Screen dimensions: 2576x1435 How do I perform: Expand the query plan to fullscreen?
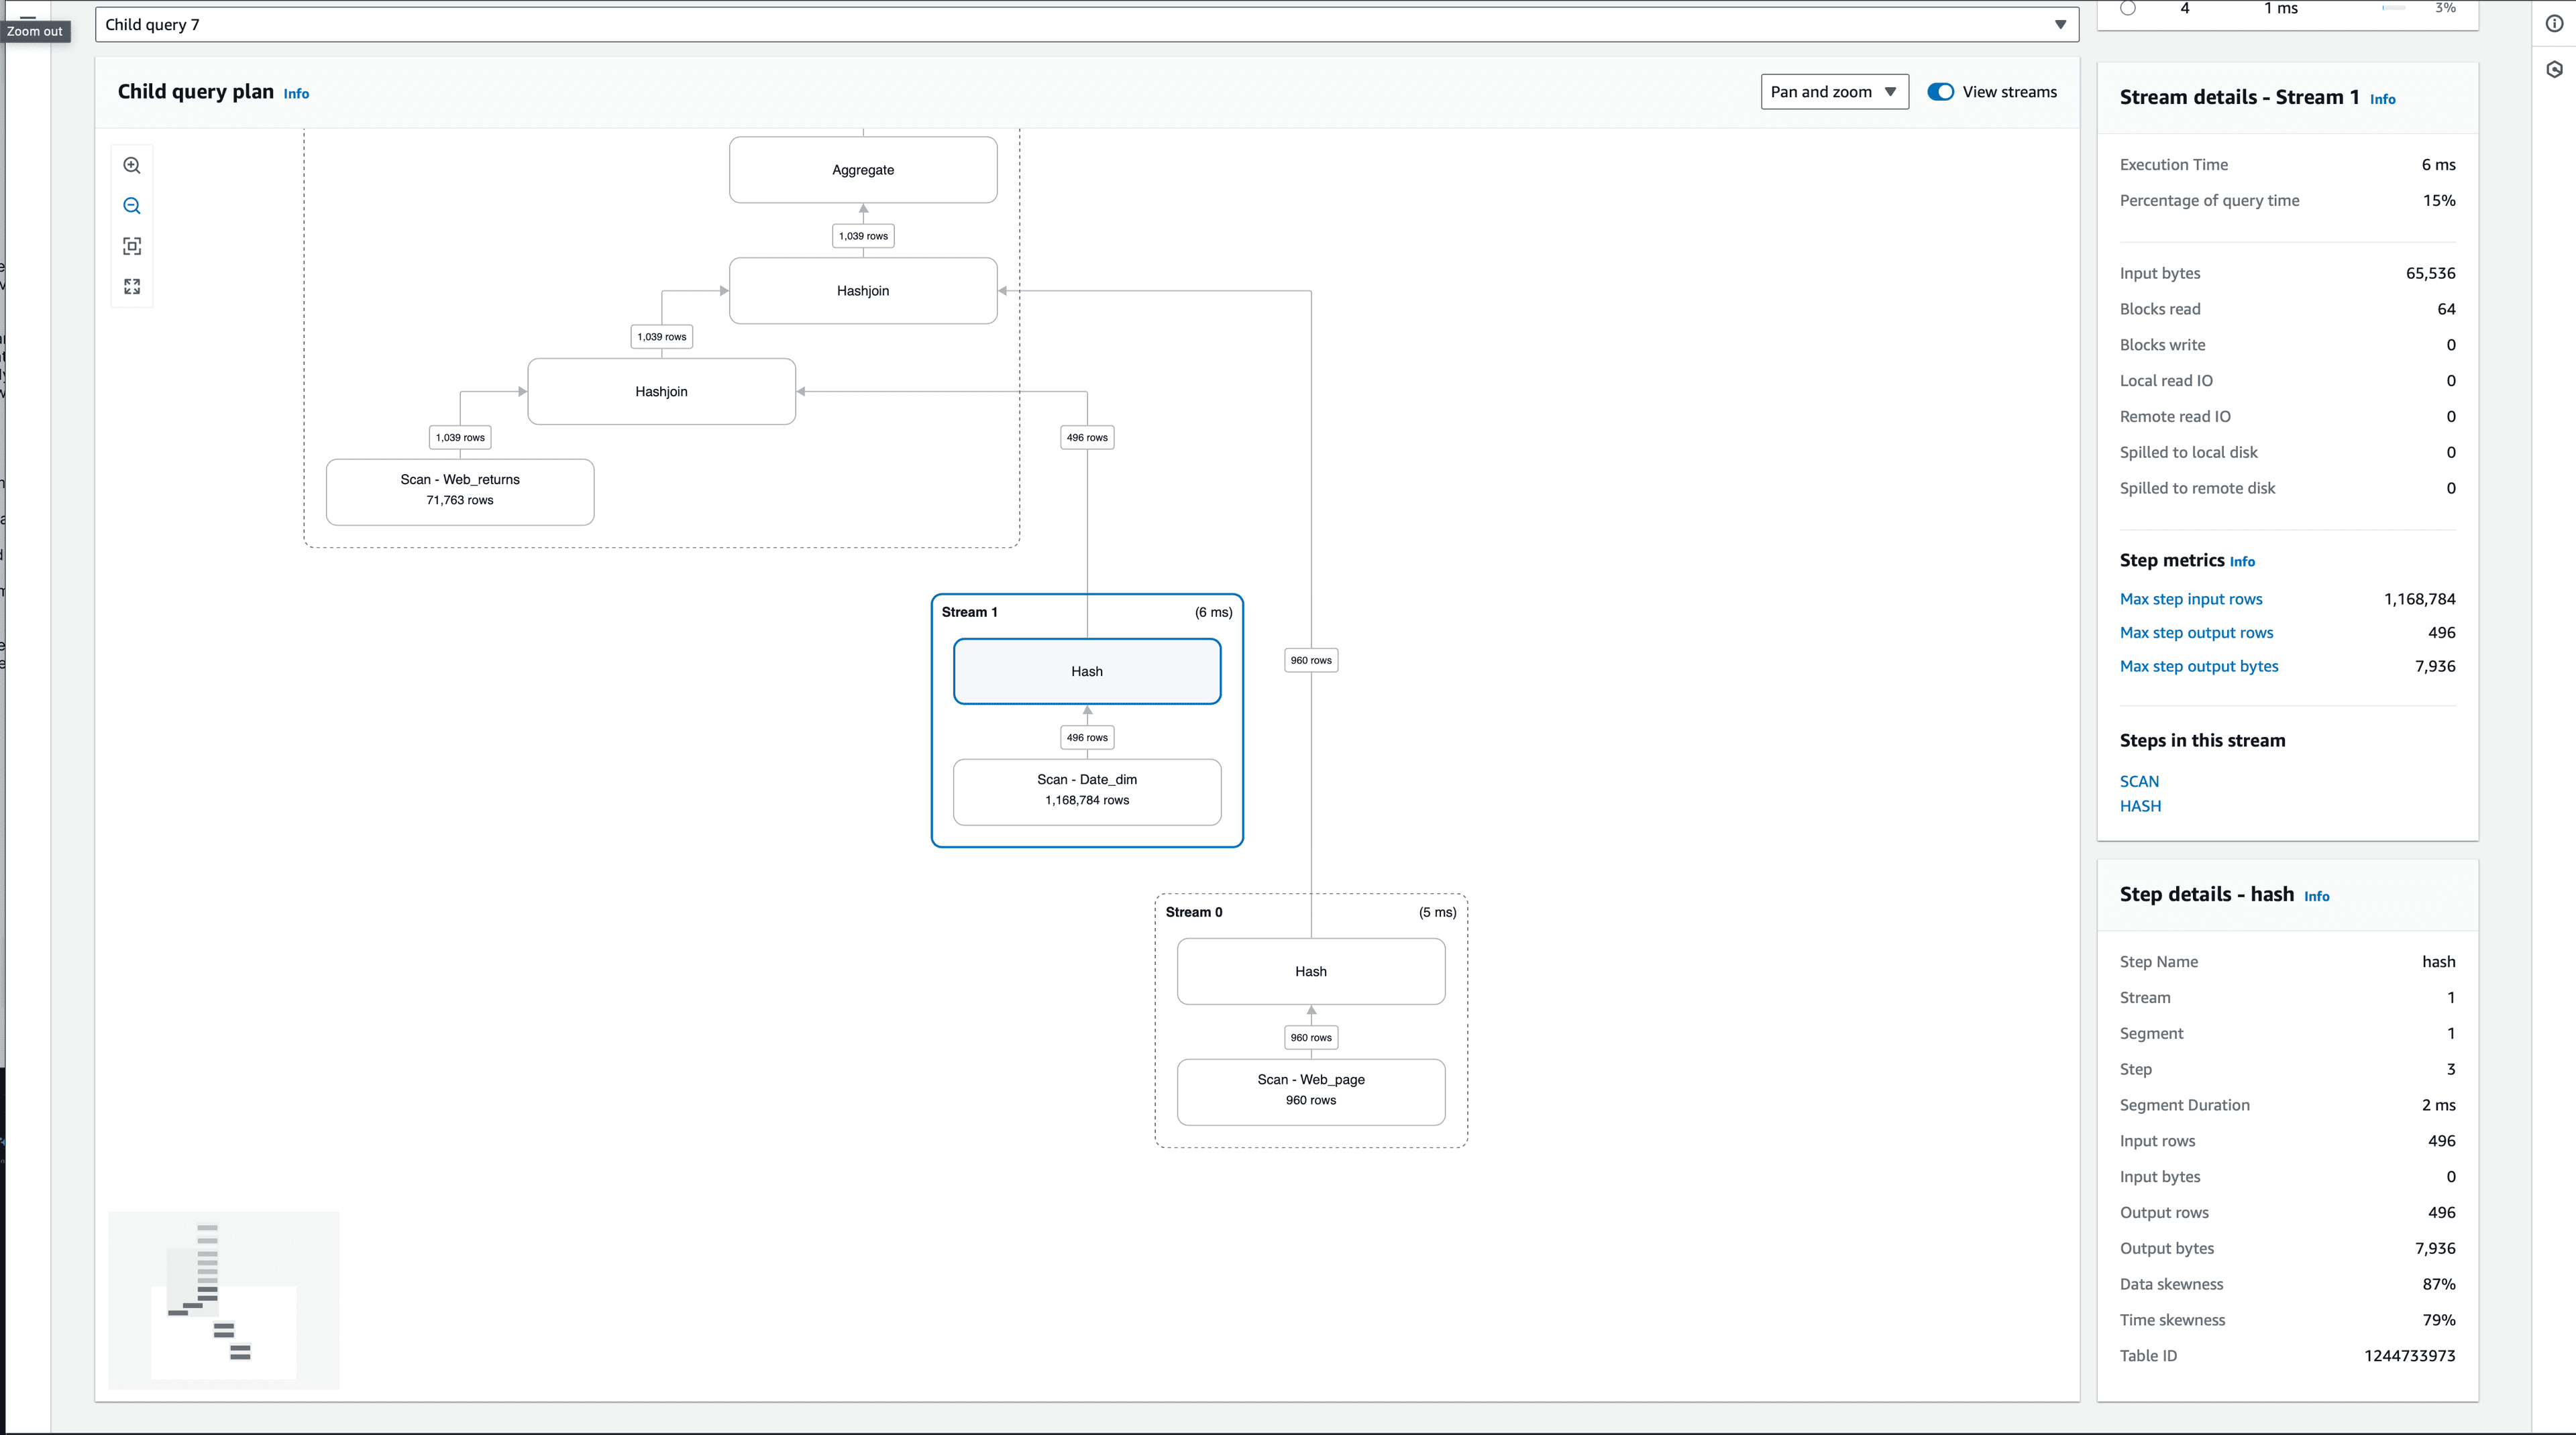point(132,286)
